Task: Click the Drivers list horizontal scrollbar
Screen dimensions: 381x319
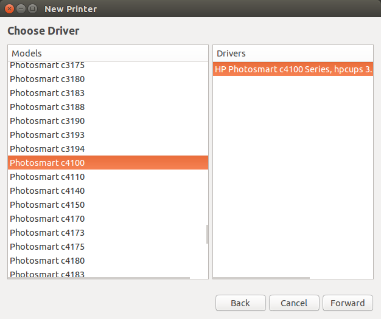Action: click(262, 278)
